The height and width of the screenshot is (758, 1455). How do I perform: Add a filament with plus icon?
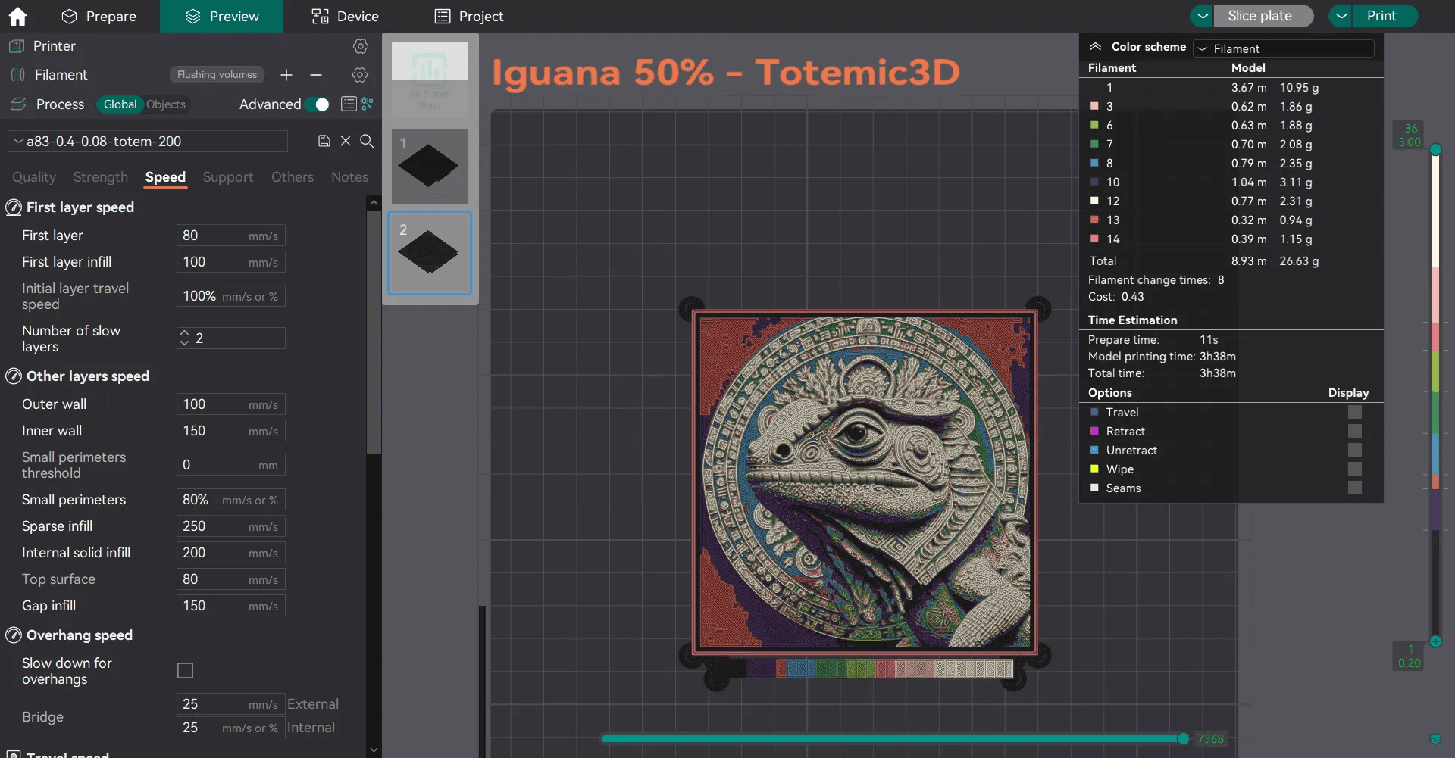coord(286,75)
